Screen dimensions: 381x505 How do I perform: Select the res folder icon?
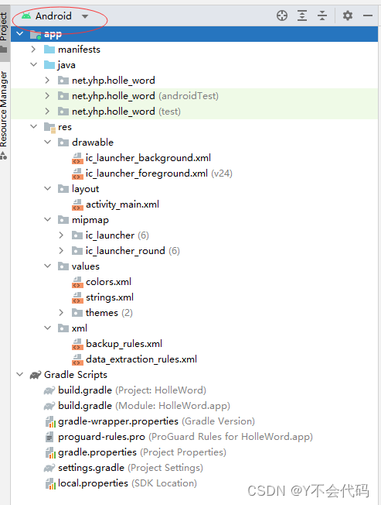coord(49,127)
